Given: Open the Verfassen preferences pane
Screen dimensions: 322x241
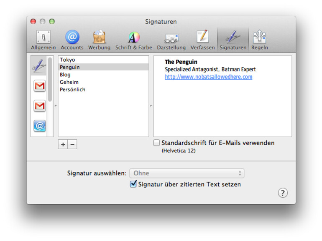Looking at the screenshot, I should [x=203, y=40].
